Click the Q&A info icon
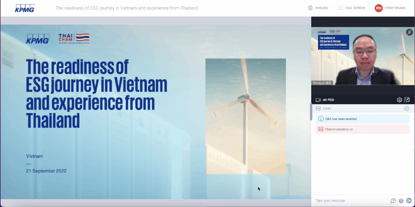 click(321, 119)
